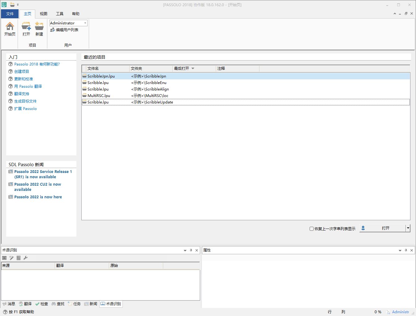This screenshot has height=316, width=416.
Task: Select the 消息 bottom tab
Action: coord(9,304)
